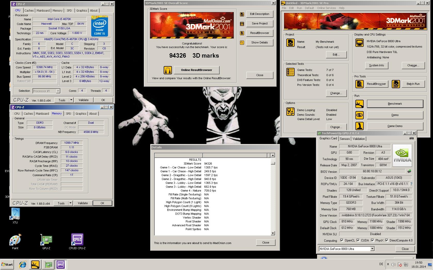Switch to SPD tab in lower CPU-Z
The width and height of the screenshot is (433, 270).
68,114
